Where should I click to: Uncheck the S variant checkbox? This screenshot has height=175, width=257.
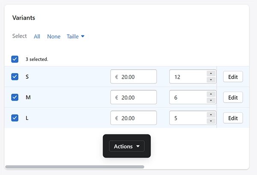click(15, 77)
